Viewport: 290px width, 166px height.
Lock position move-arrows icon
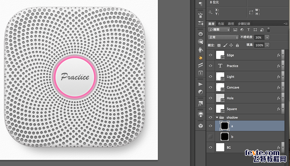coord(231,45)
